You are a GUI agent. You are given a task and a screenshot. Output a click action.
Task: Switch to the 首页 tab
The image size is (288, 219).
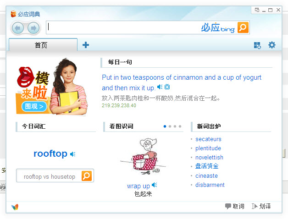point(43,44)
